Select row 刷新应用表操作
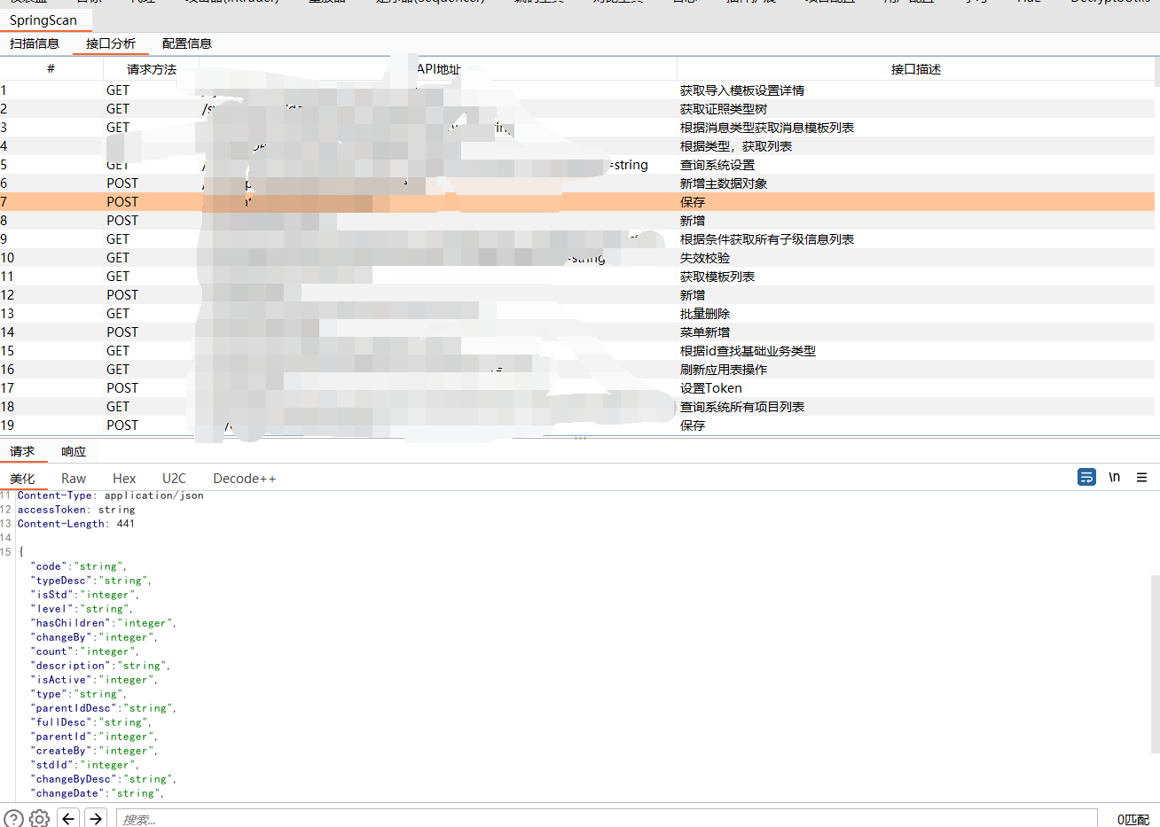This screenshot has width=1160, height=827. 577,370
